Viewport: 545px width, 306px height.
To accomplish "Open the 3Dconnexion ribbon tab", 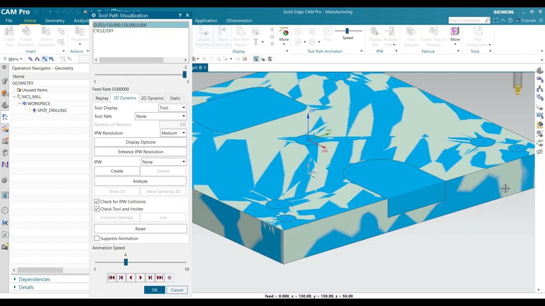I will click(x=239, y=20).
